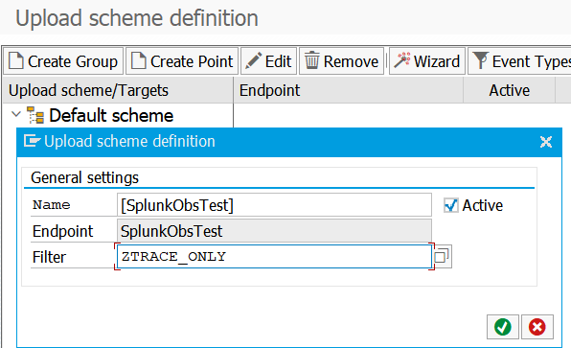Open the Filter field value help
The height and width of the screenshot is (348, 571).
coord(444,257)
